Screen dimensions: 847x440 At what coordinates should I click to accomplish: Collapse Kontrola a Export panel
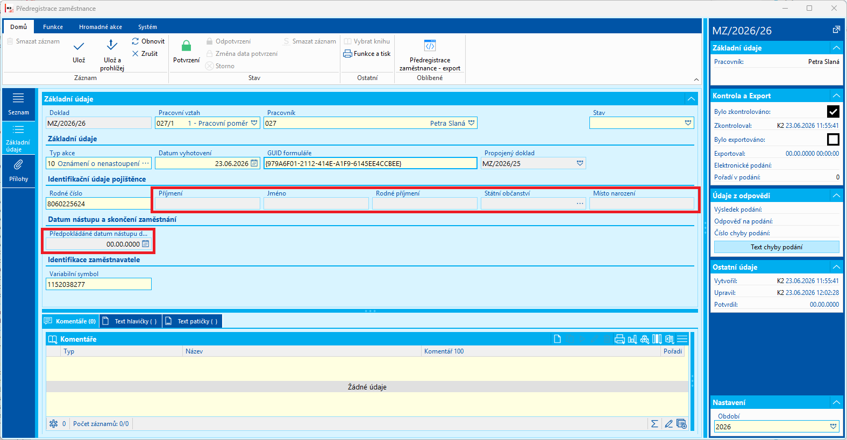(836, 96)
